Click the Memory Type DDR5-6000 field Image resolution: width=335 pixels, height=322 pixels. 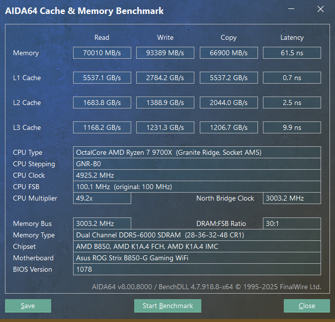(x=197, y=235)
